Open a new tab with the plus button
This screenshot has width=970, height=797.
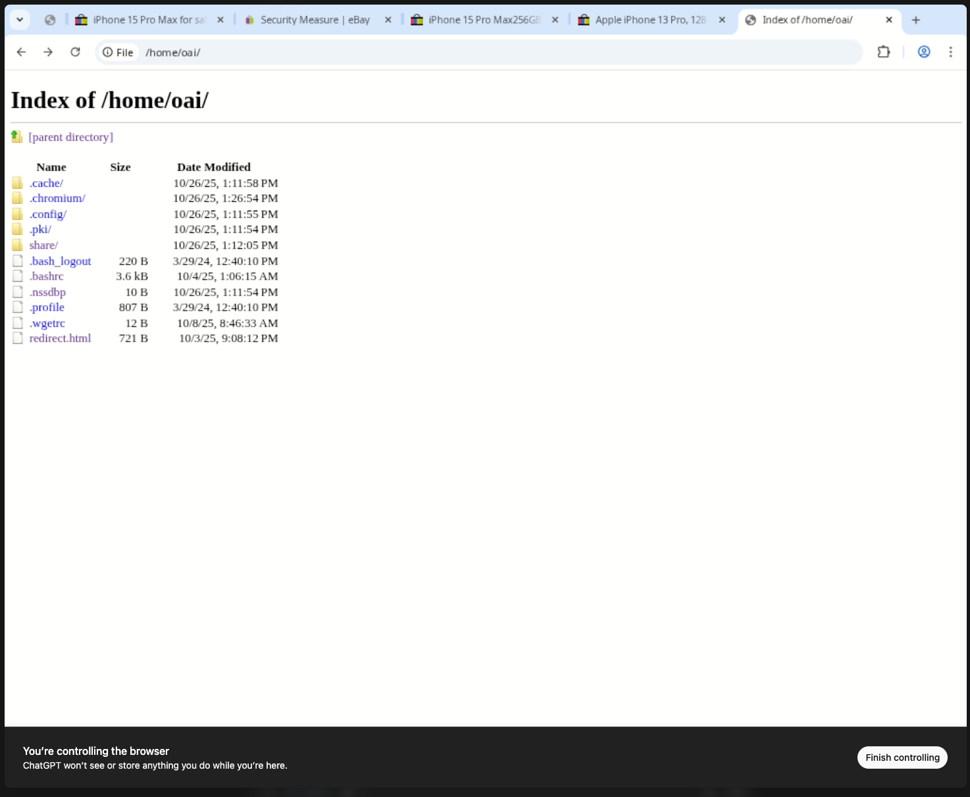click(x=915, y=20)
